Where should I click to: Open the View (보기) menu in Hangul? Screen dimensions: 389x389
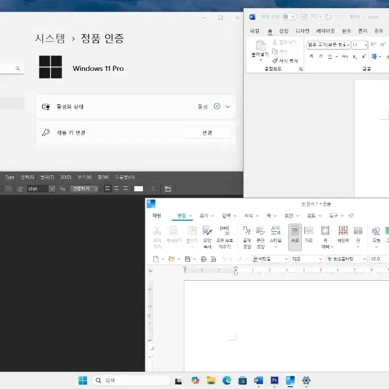[206, 216]
